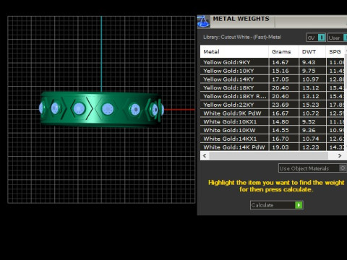The height and width of the screenshot is (260, 347).
Task: Select the White Gold:9K PdW row
Action: (x=273, y=113)
